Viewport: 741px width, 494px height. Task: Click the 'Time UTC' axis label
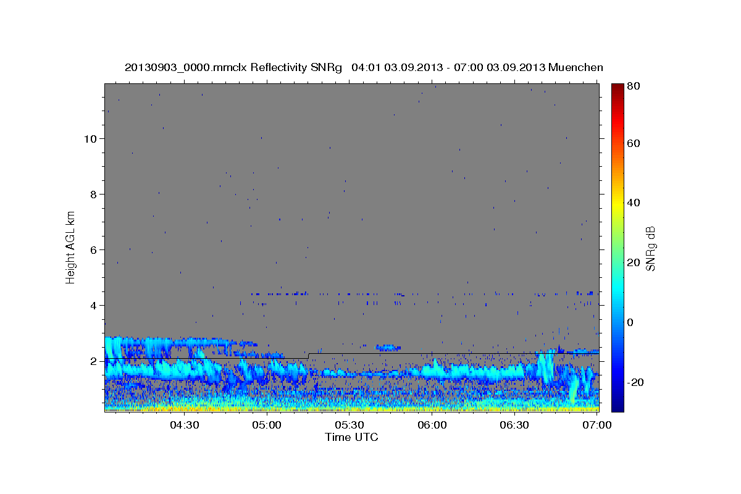coord(351,437)
